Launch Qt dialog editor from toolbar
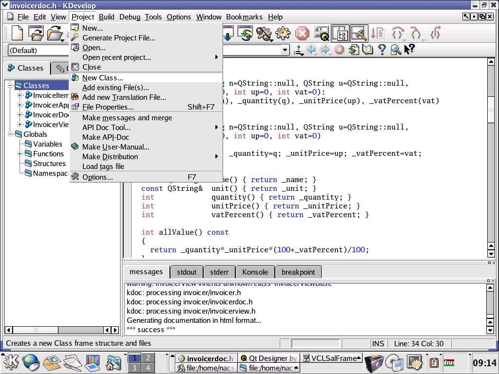The height and width of the screenshot is (374, 499). 322,34
